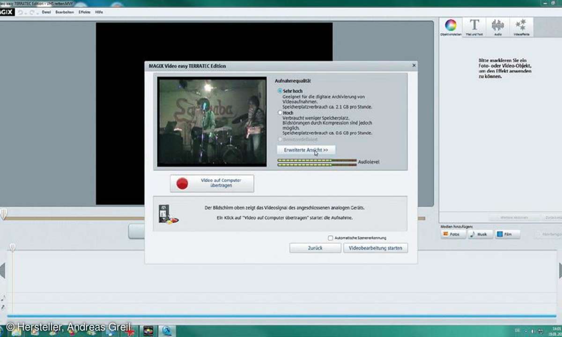
Task: Click the Zurück button
Action: (x=315, y=248)
